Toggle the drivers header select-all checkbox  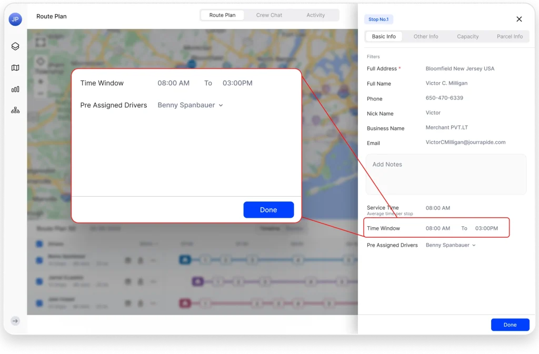point(39,244)
